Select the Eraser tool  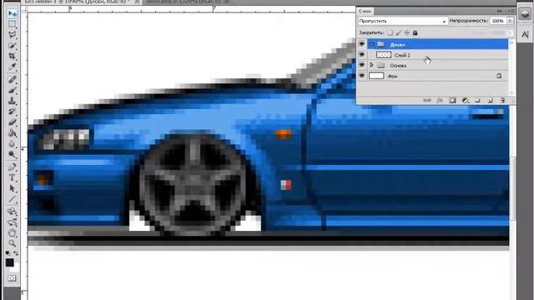(x=12, y=122)
